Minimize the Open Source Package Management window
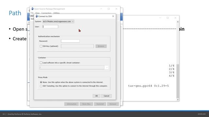 click(101, 9)
